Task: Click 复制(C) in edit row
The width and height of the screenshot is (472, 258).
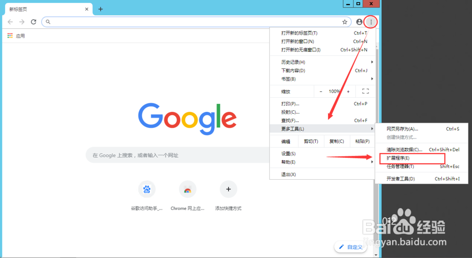Action: pyautogui.click(x=337, y=141)
